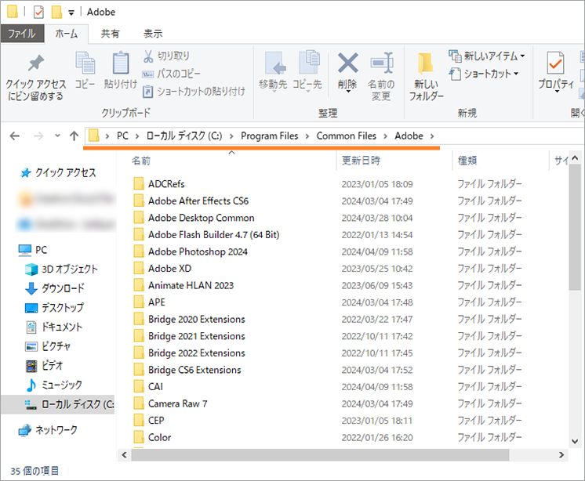This screenshot has width=585, height=481.
Task: Click ローカル ディスク (C:) breadcrumb
Action: pos(184,136)
